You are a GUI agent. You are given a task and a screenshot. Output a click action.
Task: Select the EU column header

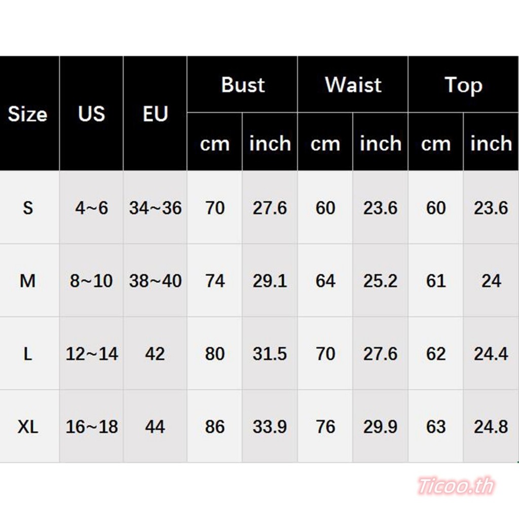click(155, 114)
